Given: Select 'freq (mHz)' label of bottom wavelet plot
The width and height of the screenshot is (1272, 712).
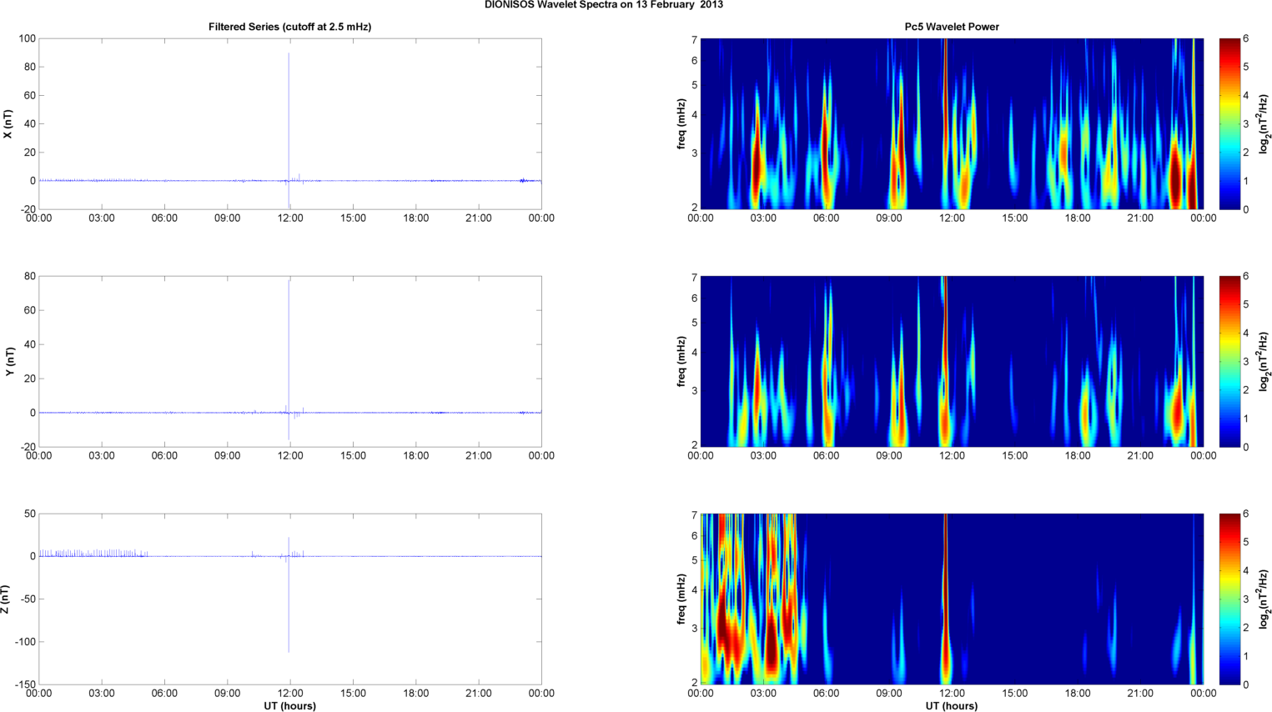Looking at the screenshot, I should (681, 599).
